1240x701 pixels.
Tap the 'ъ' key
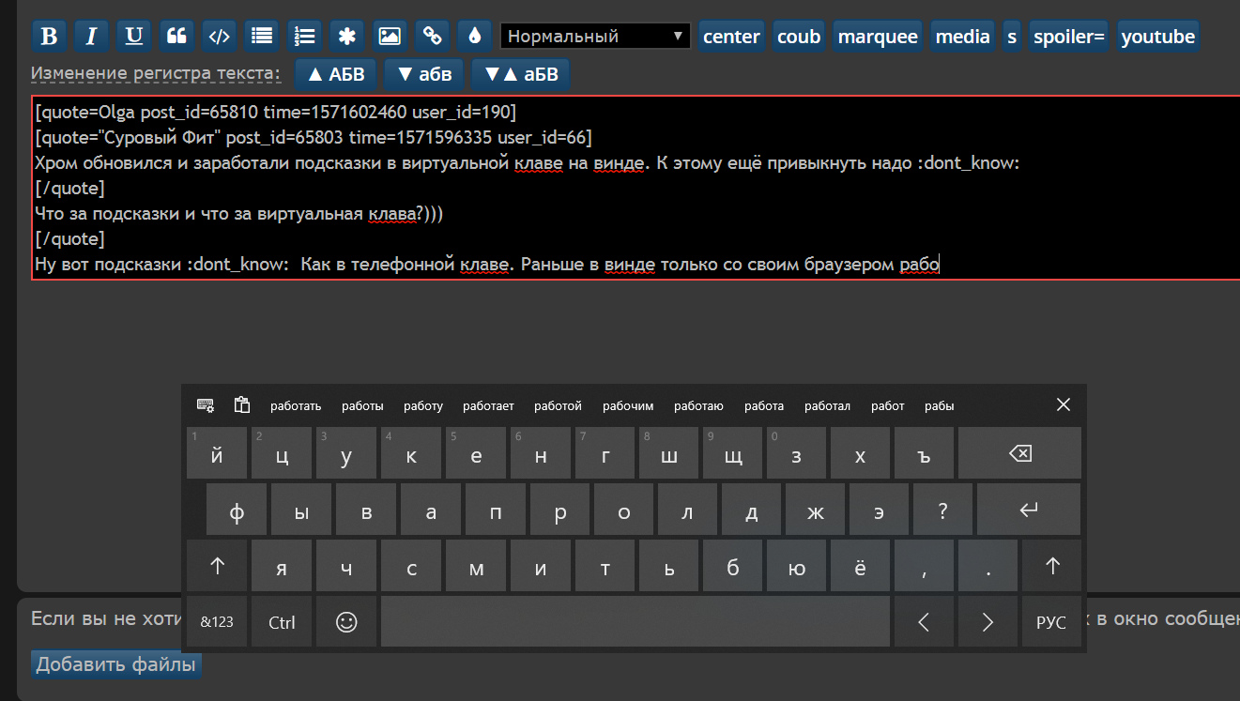[924, 453]
